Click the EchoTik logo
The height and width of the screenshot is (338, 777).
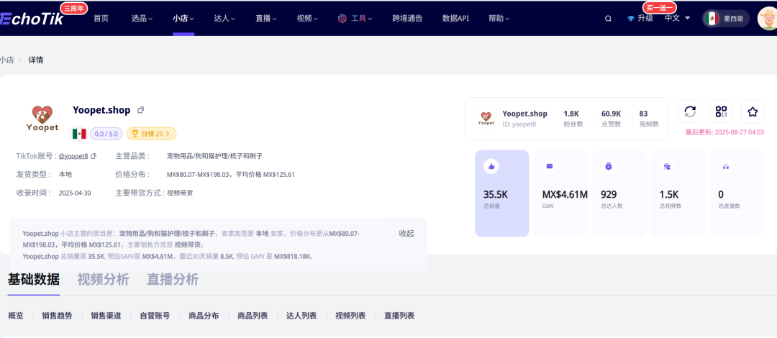(x=32, y=19)
